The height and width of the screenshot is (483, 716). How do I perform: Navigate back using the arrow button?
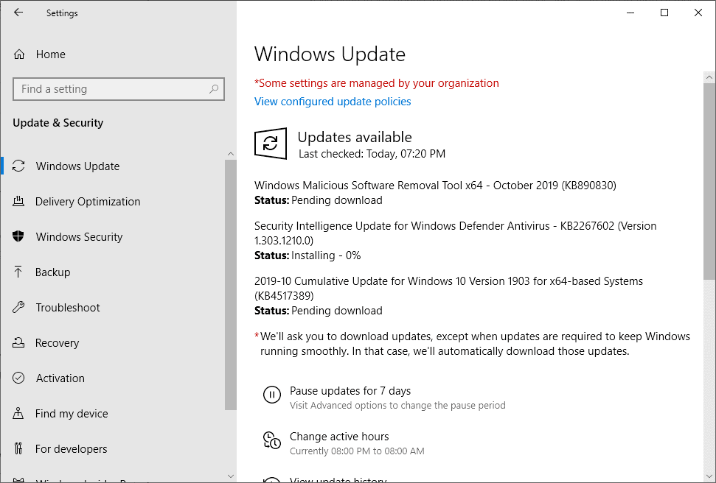pos(18,13)
